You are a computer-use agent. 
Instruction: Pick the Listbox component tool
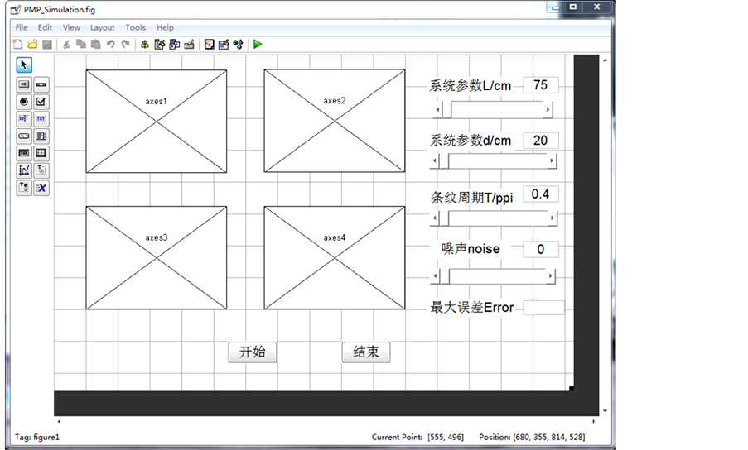[41, 136]
